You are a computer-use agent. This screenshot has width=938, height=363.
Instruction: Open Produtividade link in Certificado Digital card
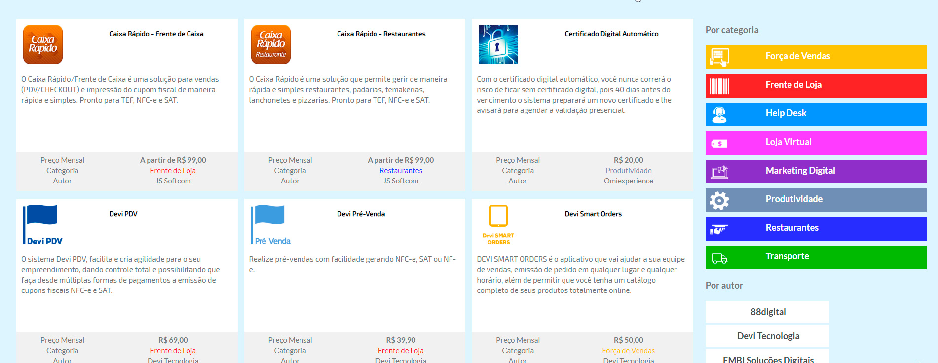tap(629, 171)
